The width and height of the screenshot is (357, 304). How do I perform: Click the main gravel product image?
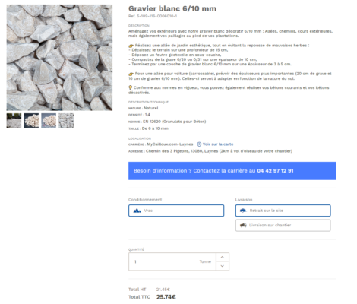(x=59, y=58)
